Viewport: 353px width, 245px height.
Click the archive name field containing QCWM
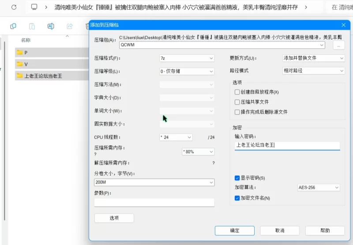[222, 45]
